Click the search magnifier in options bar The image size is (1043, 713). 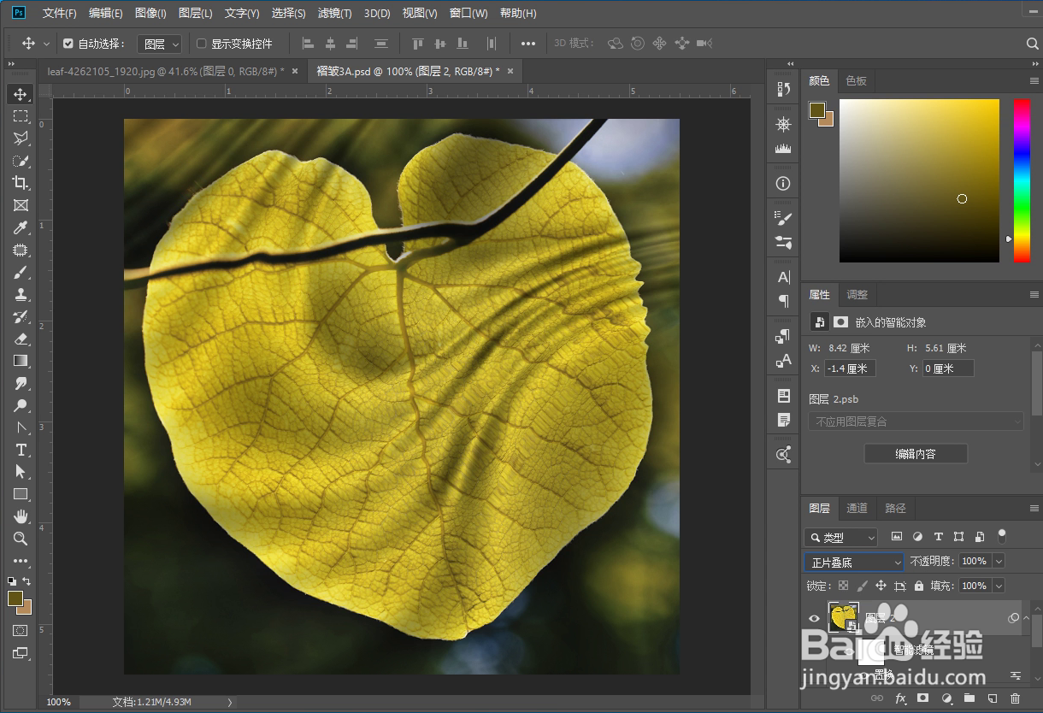(x=1032, y=44)
